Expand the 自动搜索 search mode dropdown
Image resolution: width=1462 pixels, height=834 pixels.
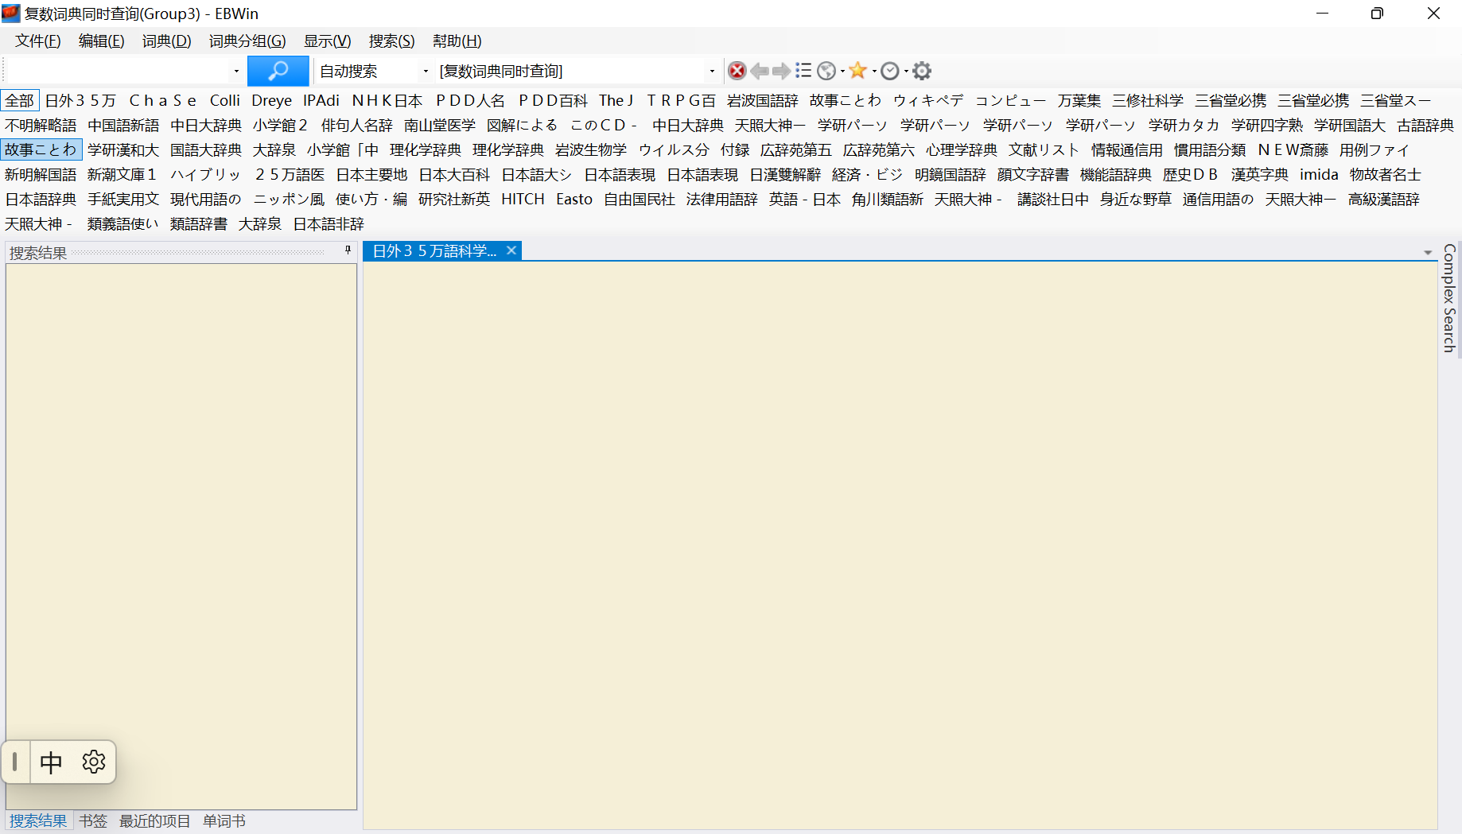coord(426,72)
